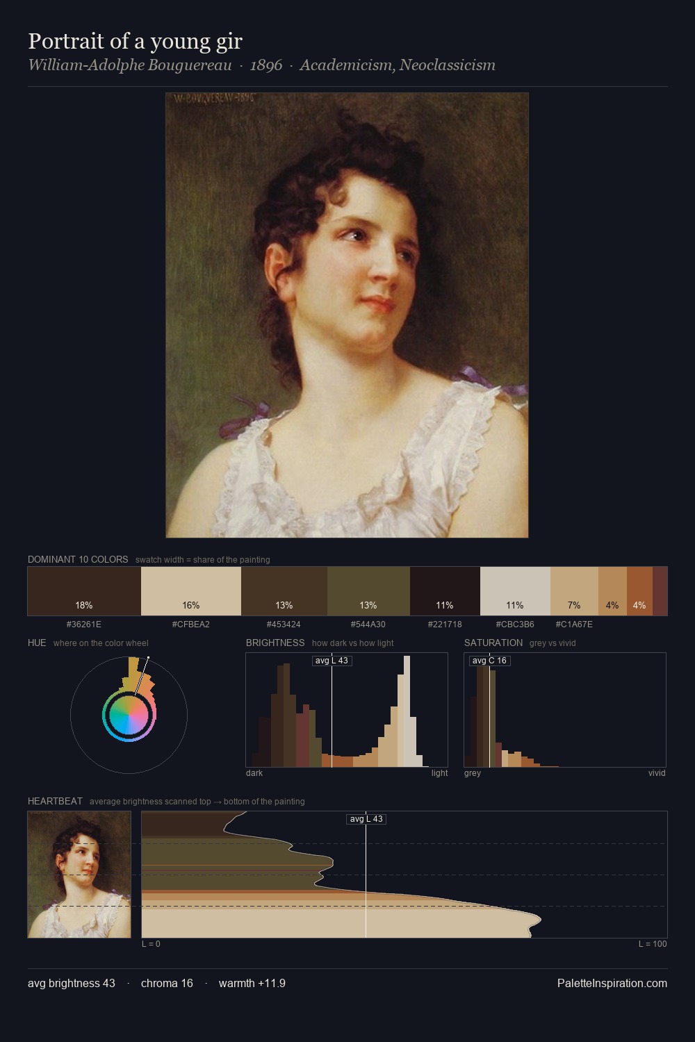695x1042 pixels.
Task: Click the year 1896 in subtitle
Action: click(x=266, y=65)
